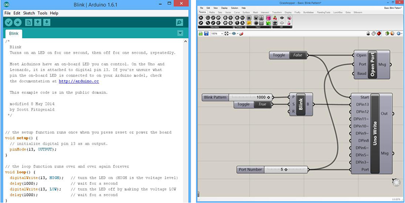Toggle the eye preview icon in Grasshopper

(234, 33)
